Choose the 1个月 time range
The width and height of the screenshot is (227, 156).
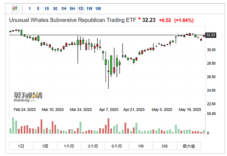[69, 146]
